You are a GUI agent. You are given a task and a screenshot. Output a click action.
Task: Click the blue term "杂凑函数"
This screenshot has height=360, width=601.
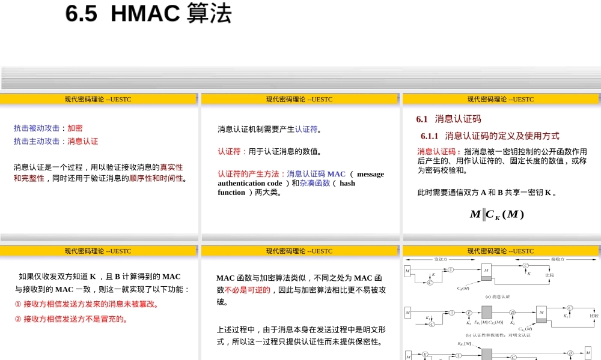click(x=315, y=183)
